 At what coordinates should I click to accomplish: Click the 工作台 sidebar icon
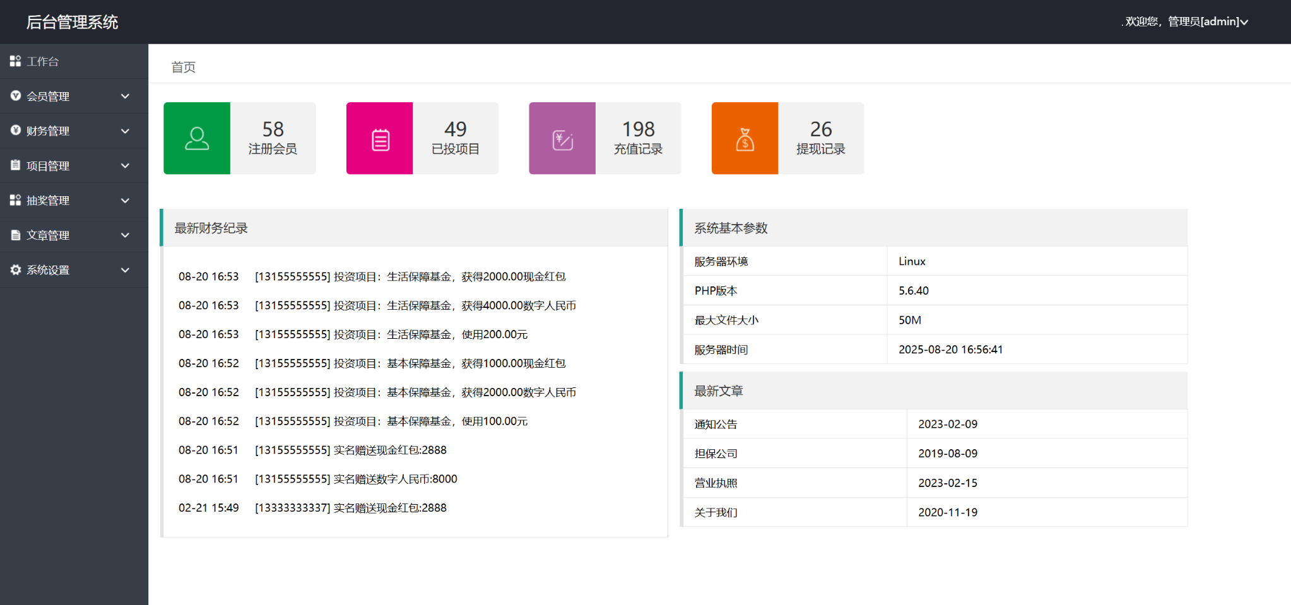pyautogui.click(x=16, y=61)
